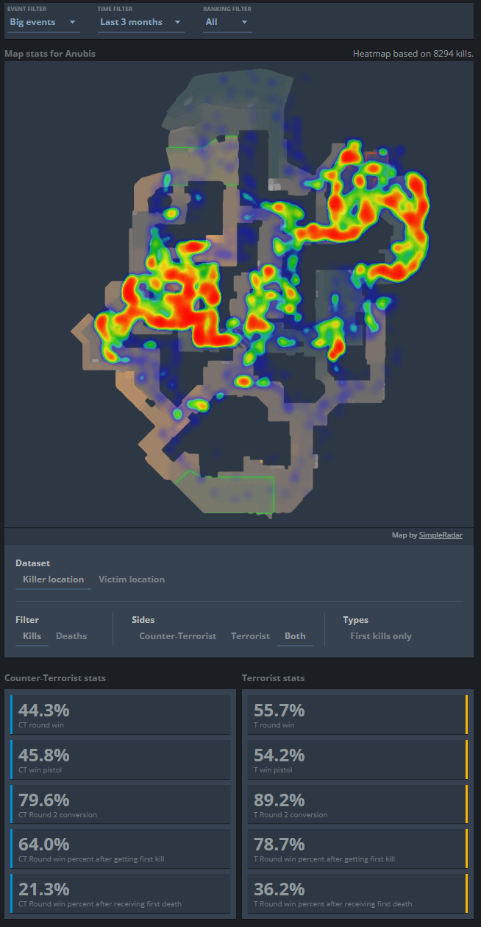Select the Kills filter option
Screen dimensions: 481x927
click(x=32, y=636)
